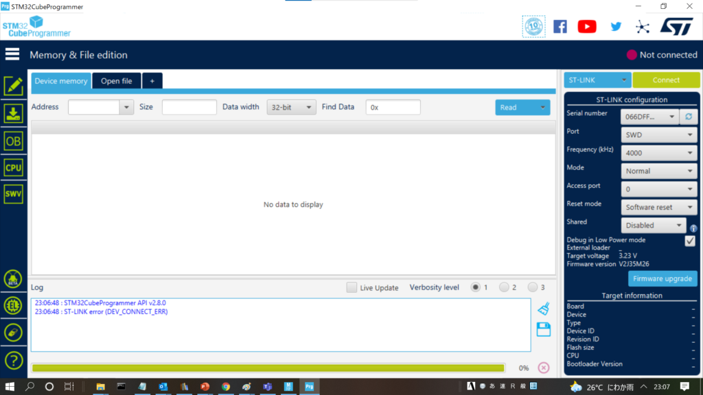Open the CPU panel in sidebar
Screen dimensions: 703x395
pos(13,167)
